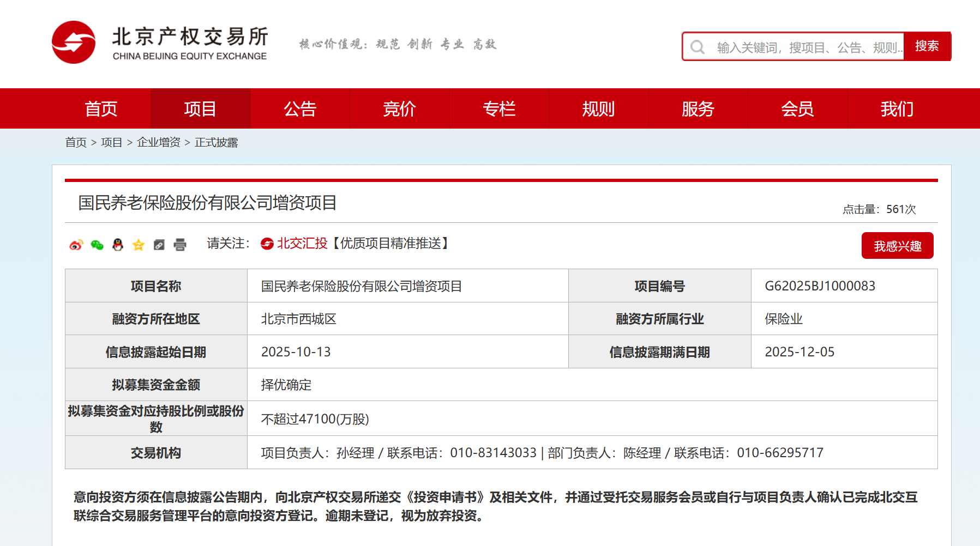Click the magnifier icon in the search box

[698, 47]
